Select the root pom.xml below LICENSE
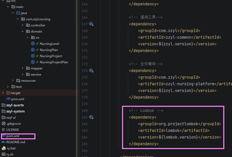This screenshot has height=157, width=232. point(13,136)
